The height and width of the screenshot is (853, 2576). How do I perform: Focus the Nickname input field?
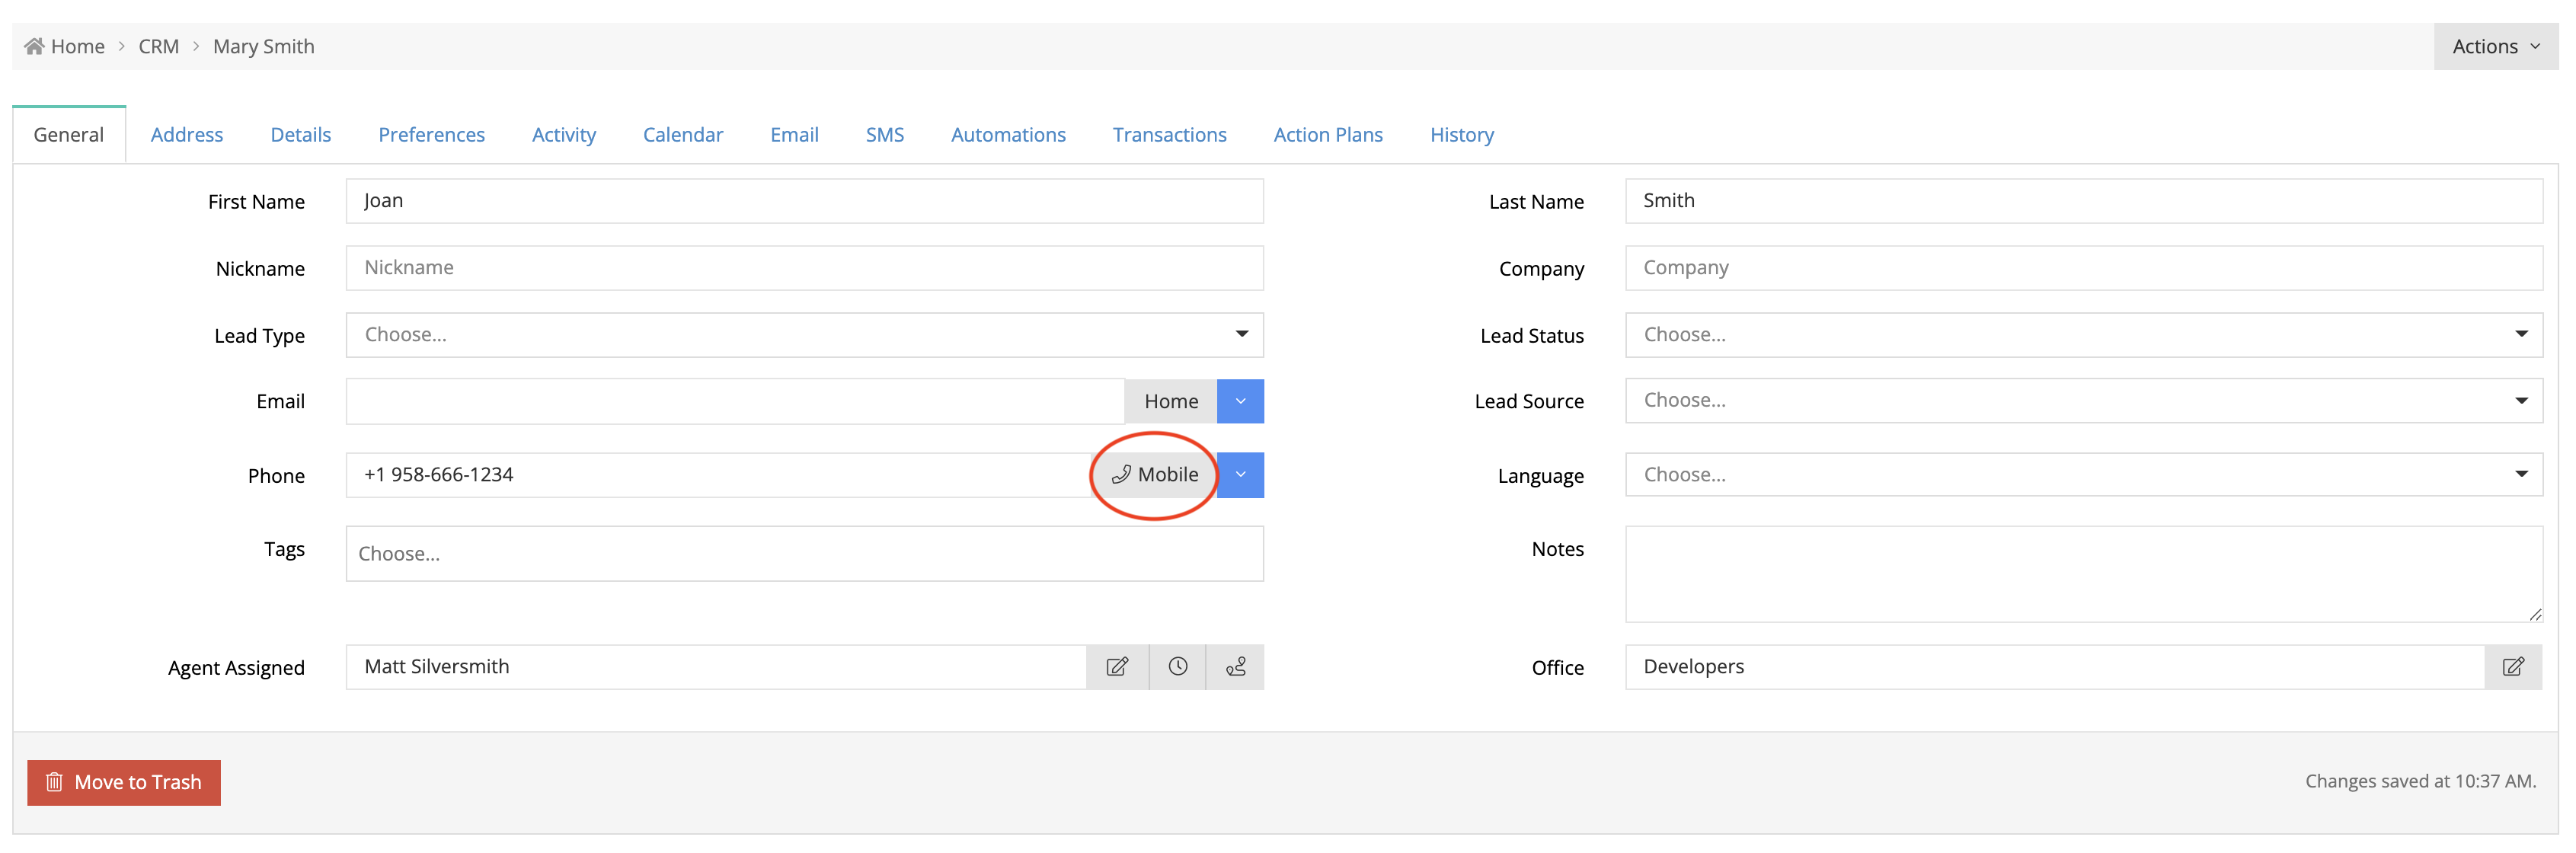tap(804, 268)
